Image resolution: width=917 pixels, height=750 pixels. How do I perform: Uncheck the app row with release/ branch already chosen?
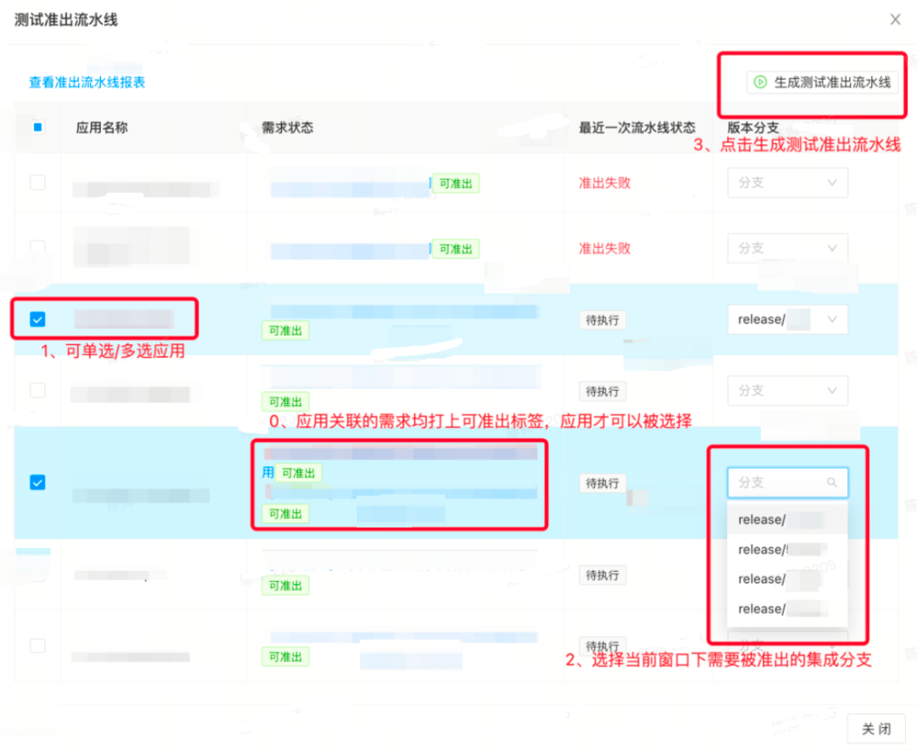(37, 319)
